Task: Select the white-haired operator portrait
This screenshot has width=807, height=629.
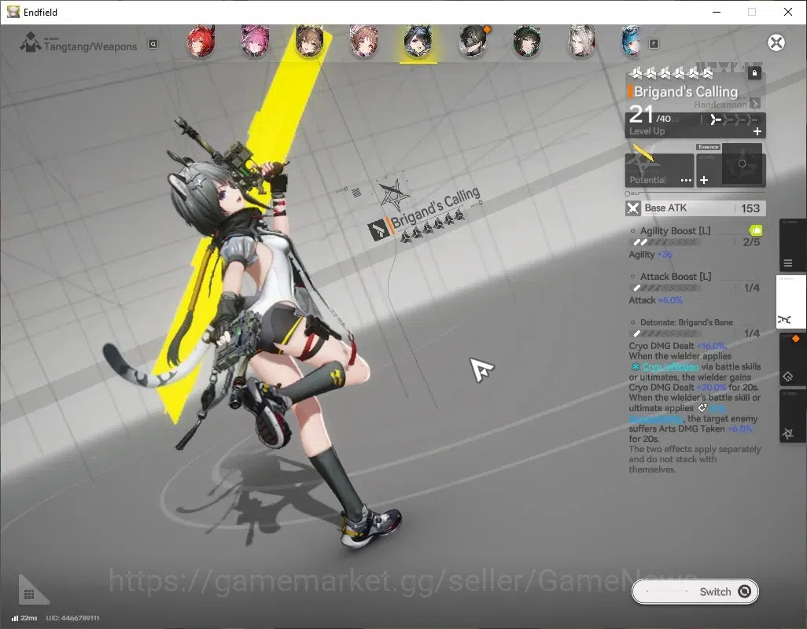Action: pos(581,41)
